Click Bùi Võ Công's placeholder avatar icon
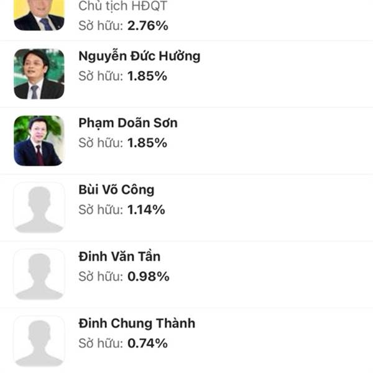The image size is (373, 373). pos(39,208)
